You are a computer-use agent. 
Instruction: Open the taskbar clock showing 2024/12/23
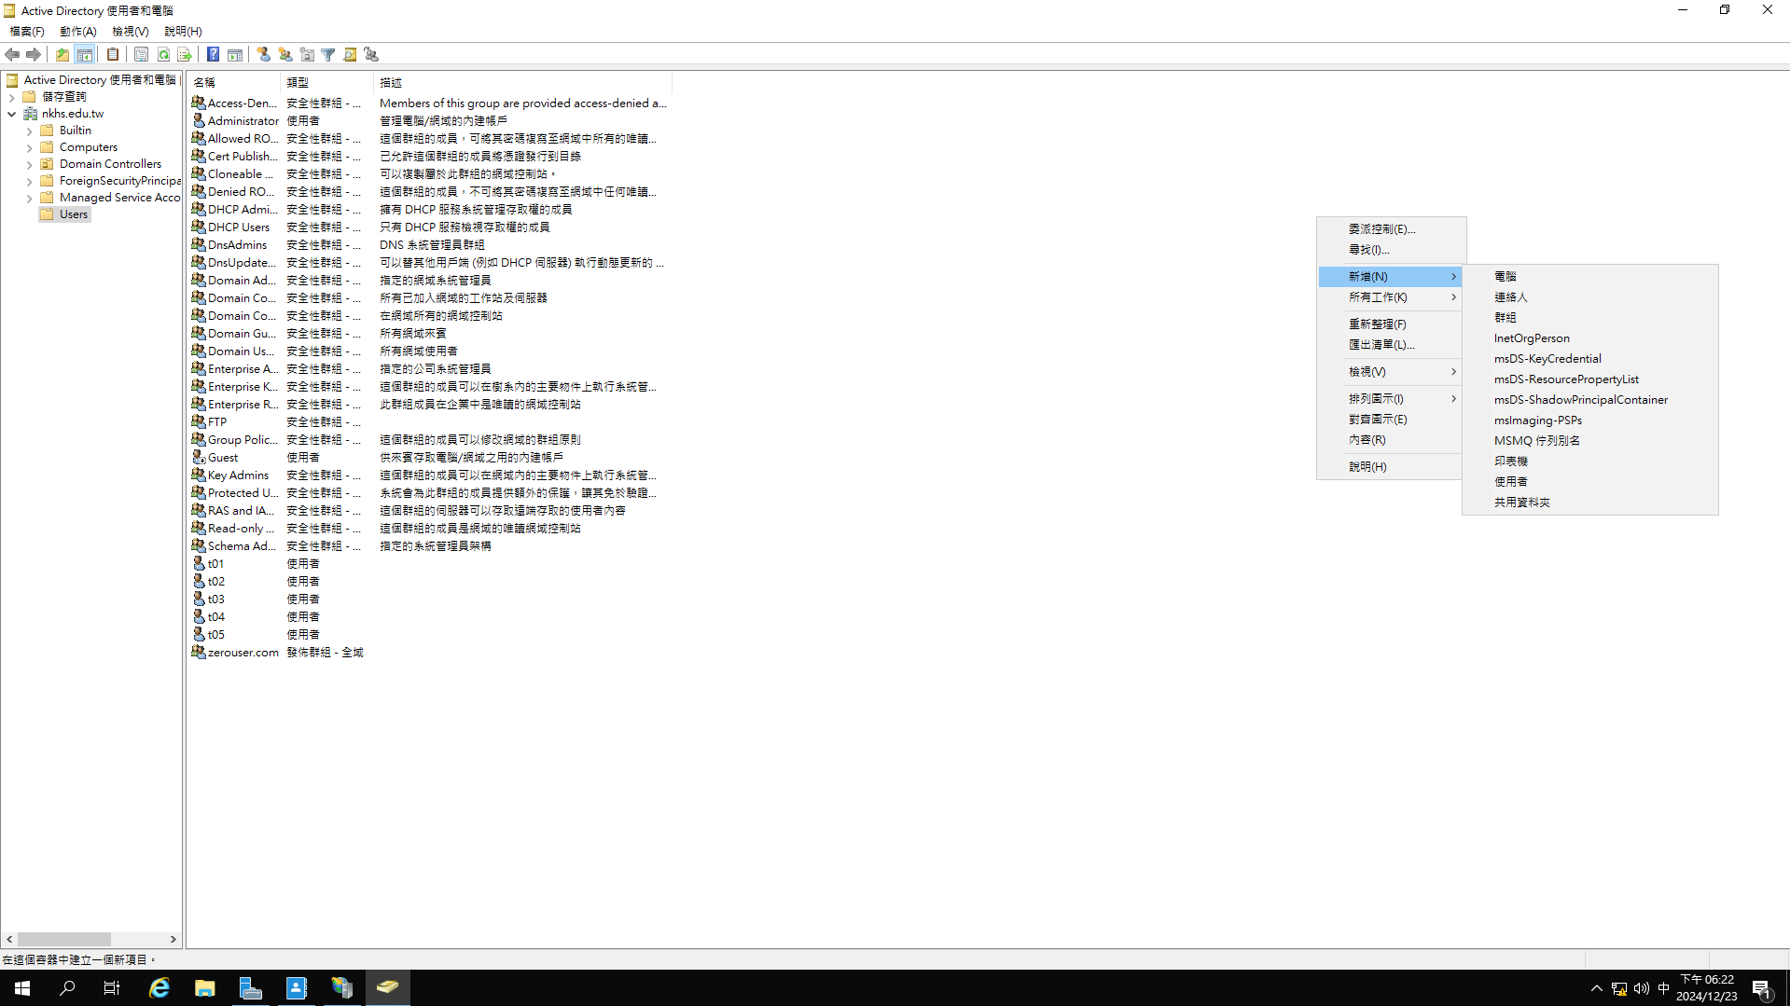coord(1706,988)
